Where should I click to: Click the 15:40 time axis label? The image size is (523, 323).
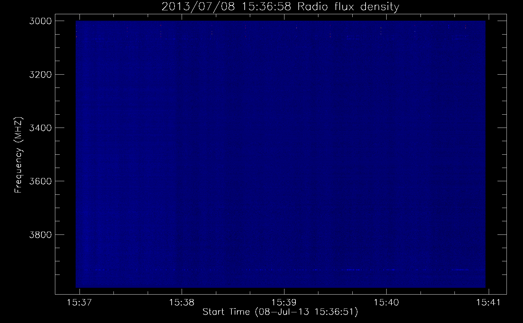point(387,303)
